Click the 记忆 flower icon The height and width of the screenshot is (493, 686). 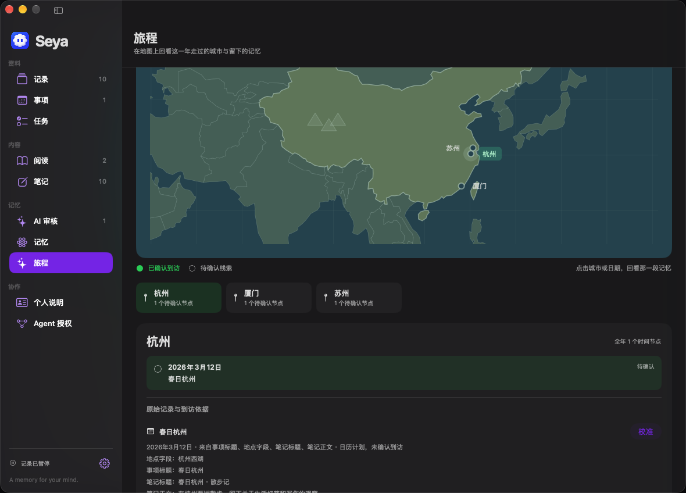[22, 242]
